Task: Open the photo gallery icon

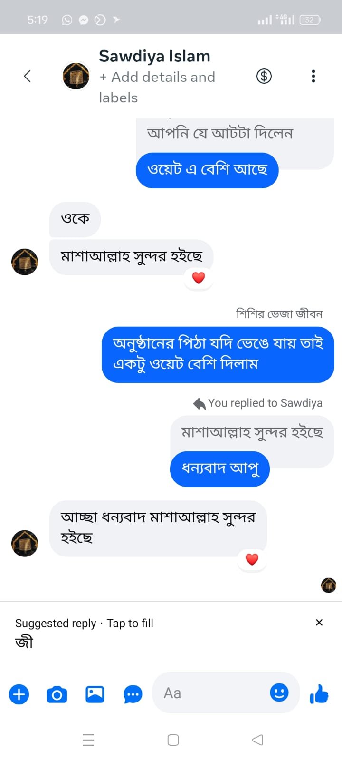Action: (95, 694)
